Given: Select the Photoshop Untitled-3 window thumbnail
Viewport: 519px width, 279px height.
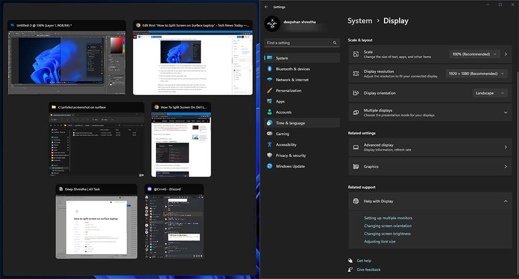Looking at the screenshot, I should click(66, 58).
